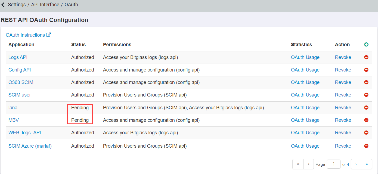Go to the next page of applications
This screenshot has height=174, width=378.
(356, 164)
